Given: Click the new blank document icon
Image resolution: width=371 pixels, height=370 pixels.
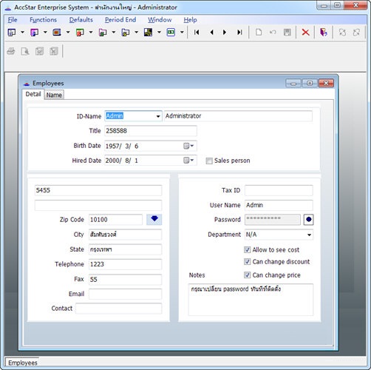Looking at the screenshot, I should pos(259,33).
